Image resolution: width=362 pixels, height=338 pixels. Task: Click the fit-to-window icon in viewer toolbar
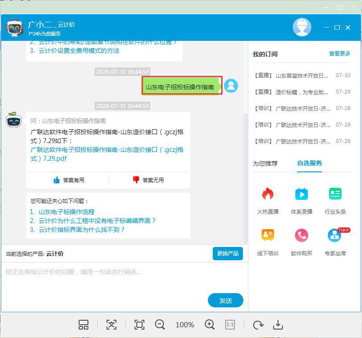[111, 325]
